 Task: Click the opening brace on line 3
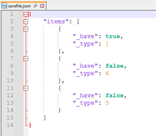60,29
